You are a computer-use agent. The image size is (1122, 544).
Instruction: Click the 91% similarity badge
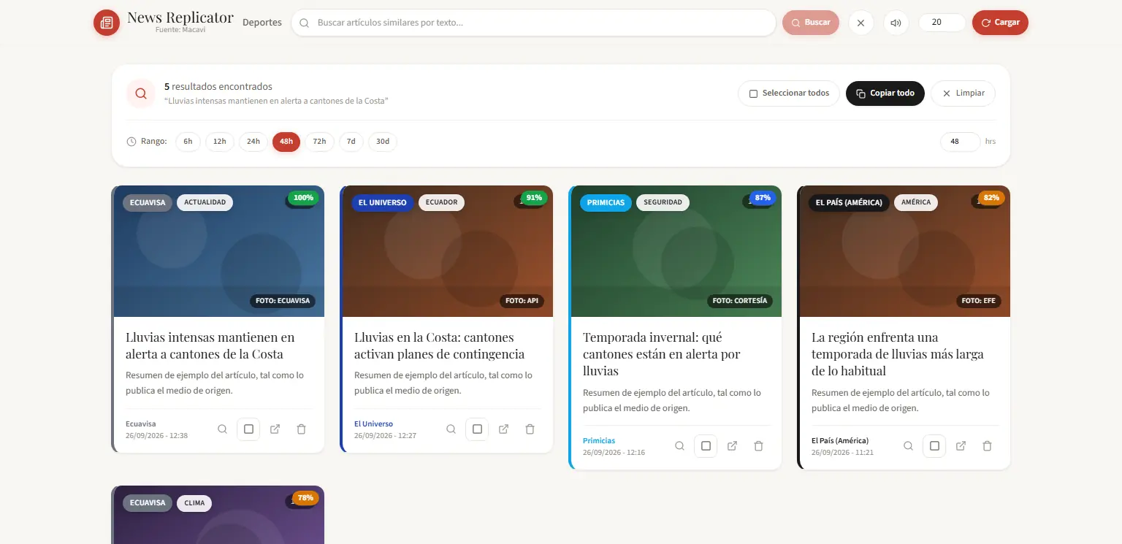pos(534,198)
